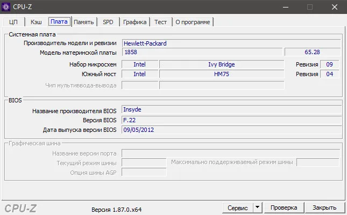Click the Дата выпуска версии BIOS label
The height and width of the screenshot is (215, 347).
click(80, 130)
